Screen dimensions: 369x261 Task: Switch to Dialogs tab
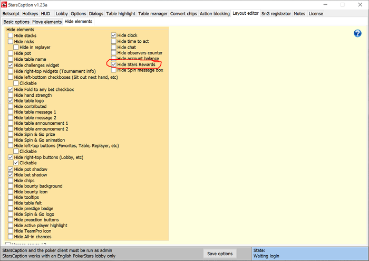click(96, 14)
